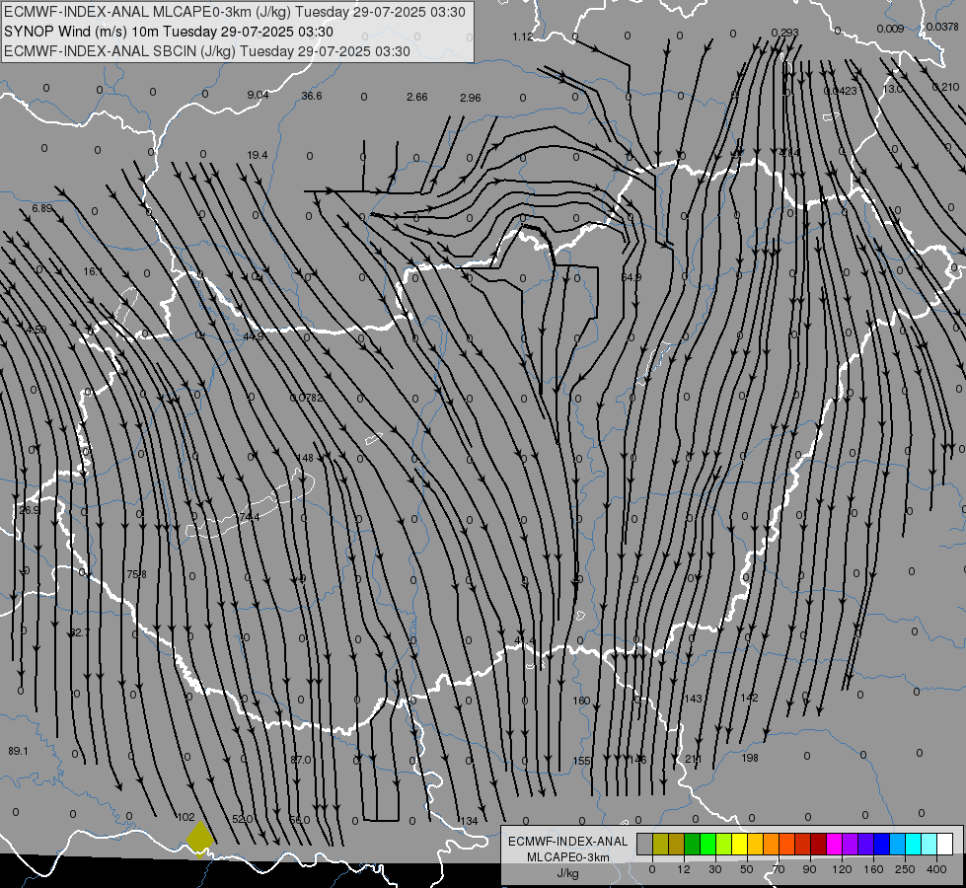Click map value 198
Image resolution: width=966 pixels, height=888 pixels.
(x=750, y=758)
